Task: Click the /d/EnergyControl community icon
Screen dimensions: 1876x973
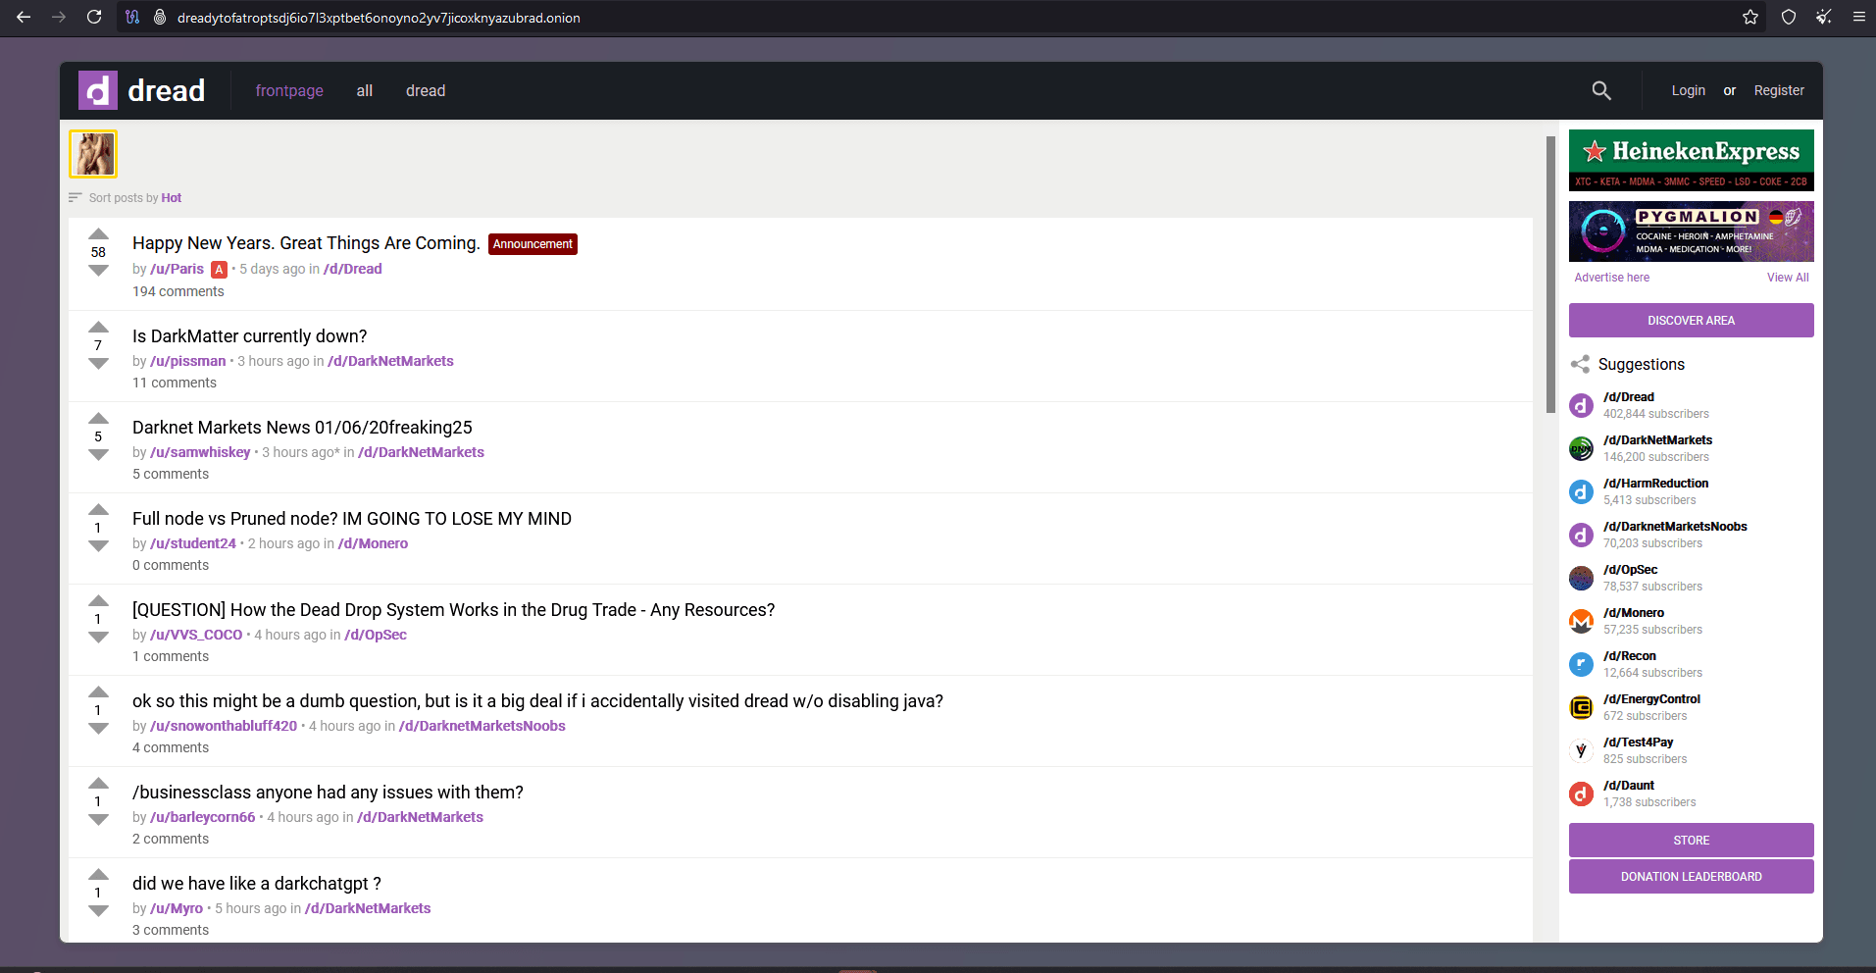Action: point(1581,707)
